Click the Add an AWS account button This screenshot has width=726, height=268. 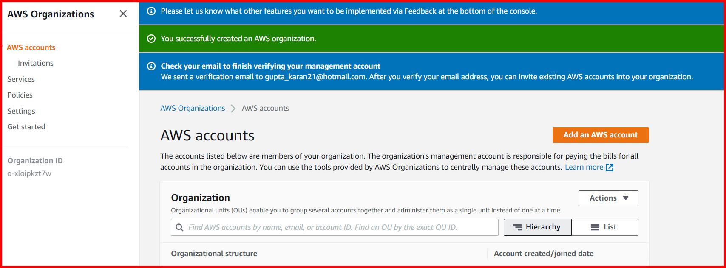(600, 135)
